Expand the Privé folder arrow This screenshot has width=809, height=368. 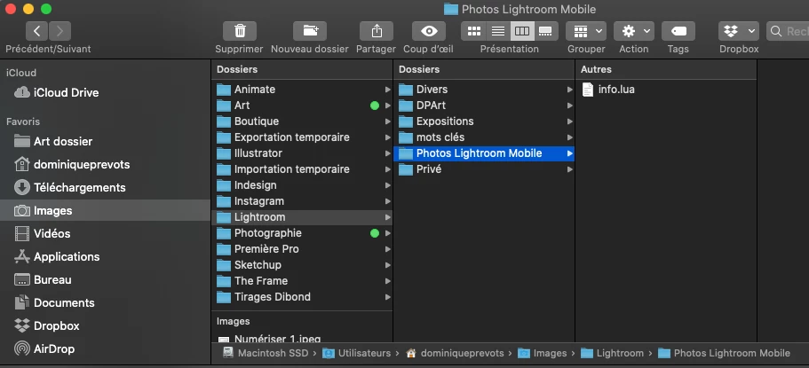point(569,169)
